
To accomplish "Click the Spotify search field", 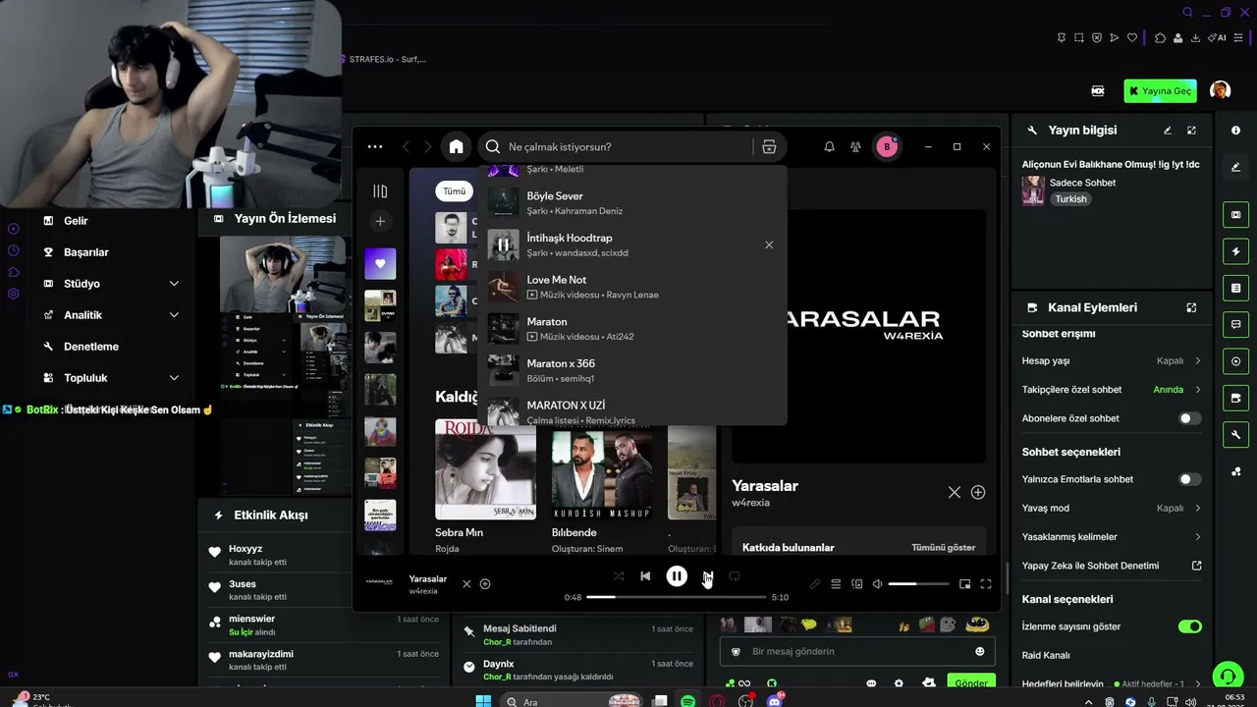I will tap(628, 147).
